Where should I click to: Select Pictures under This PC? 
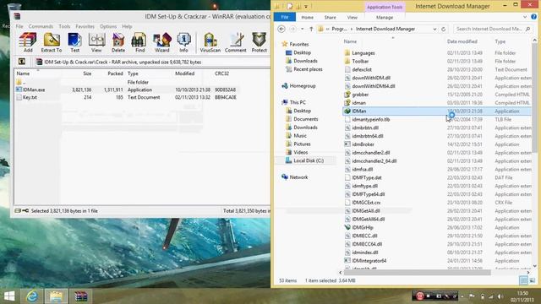point(302,144)
